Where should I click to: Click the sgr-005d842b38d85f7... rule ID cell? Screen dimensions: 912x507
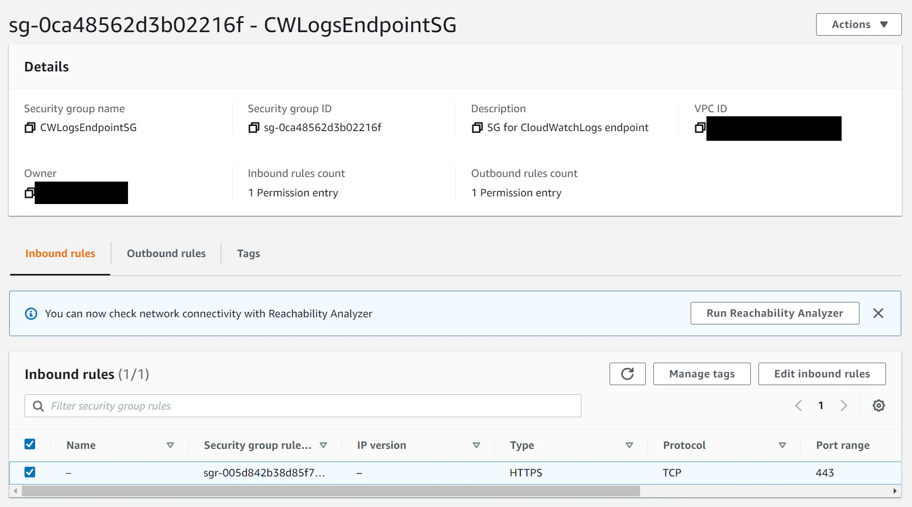(264, 473)
